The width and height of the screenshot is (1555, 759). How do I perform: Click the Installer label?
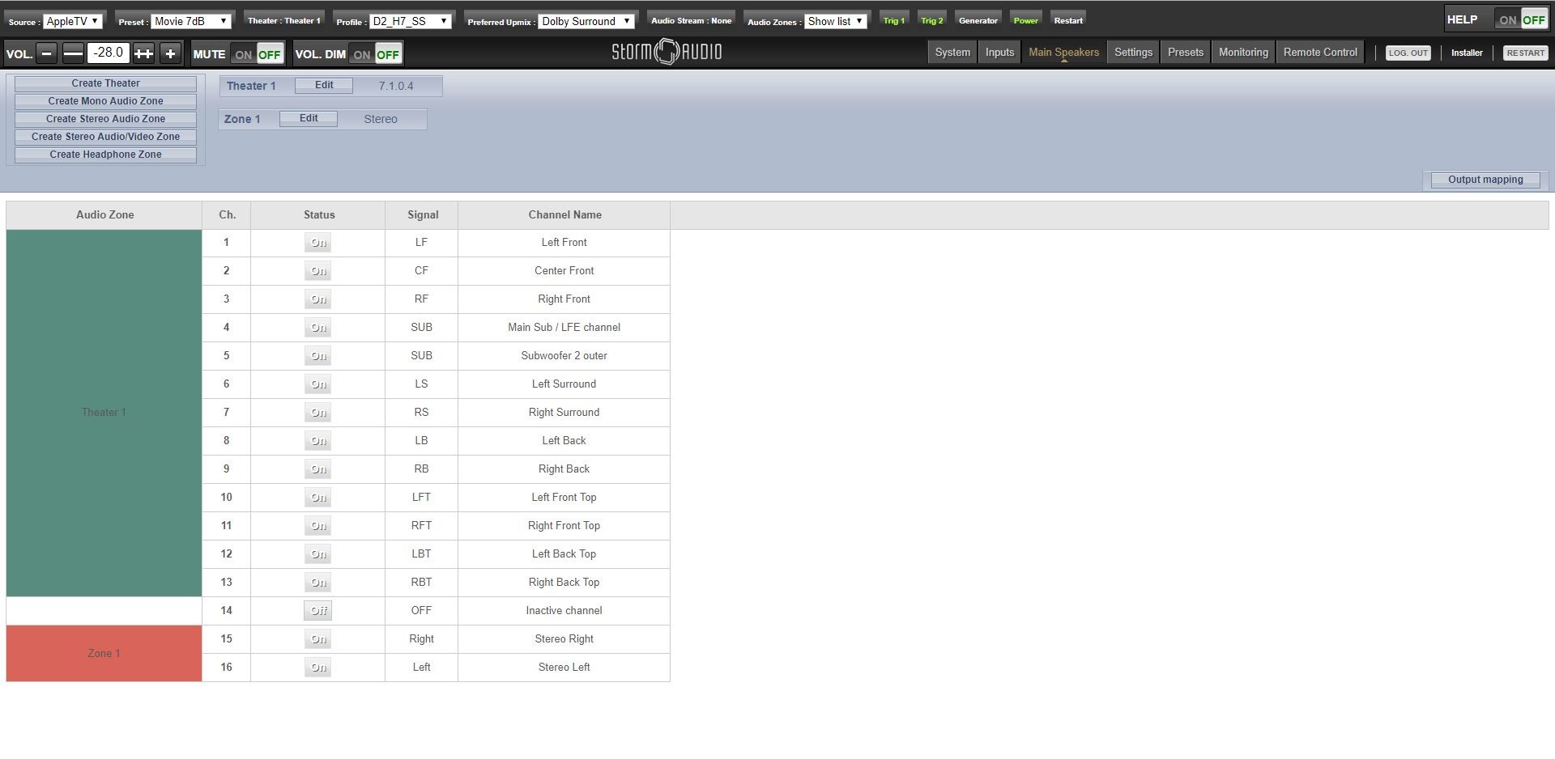(x=1467, y=53)
